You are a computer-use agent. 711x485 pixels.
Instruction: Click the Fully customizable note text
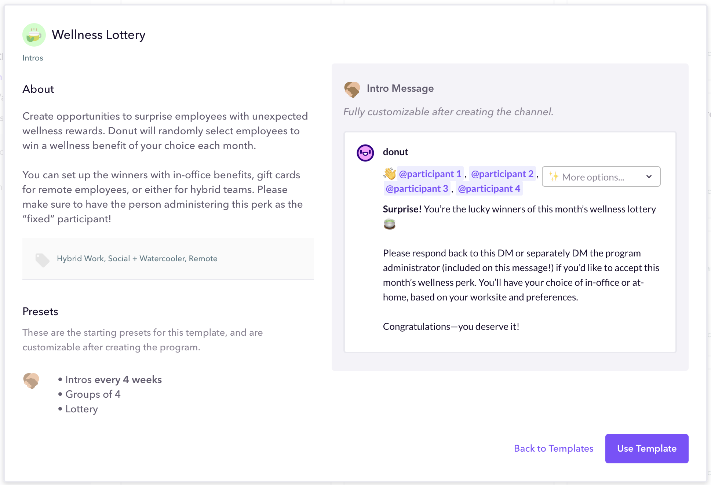448,112
